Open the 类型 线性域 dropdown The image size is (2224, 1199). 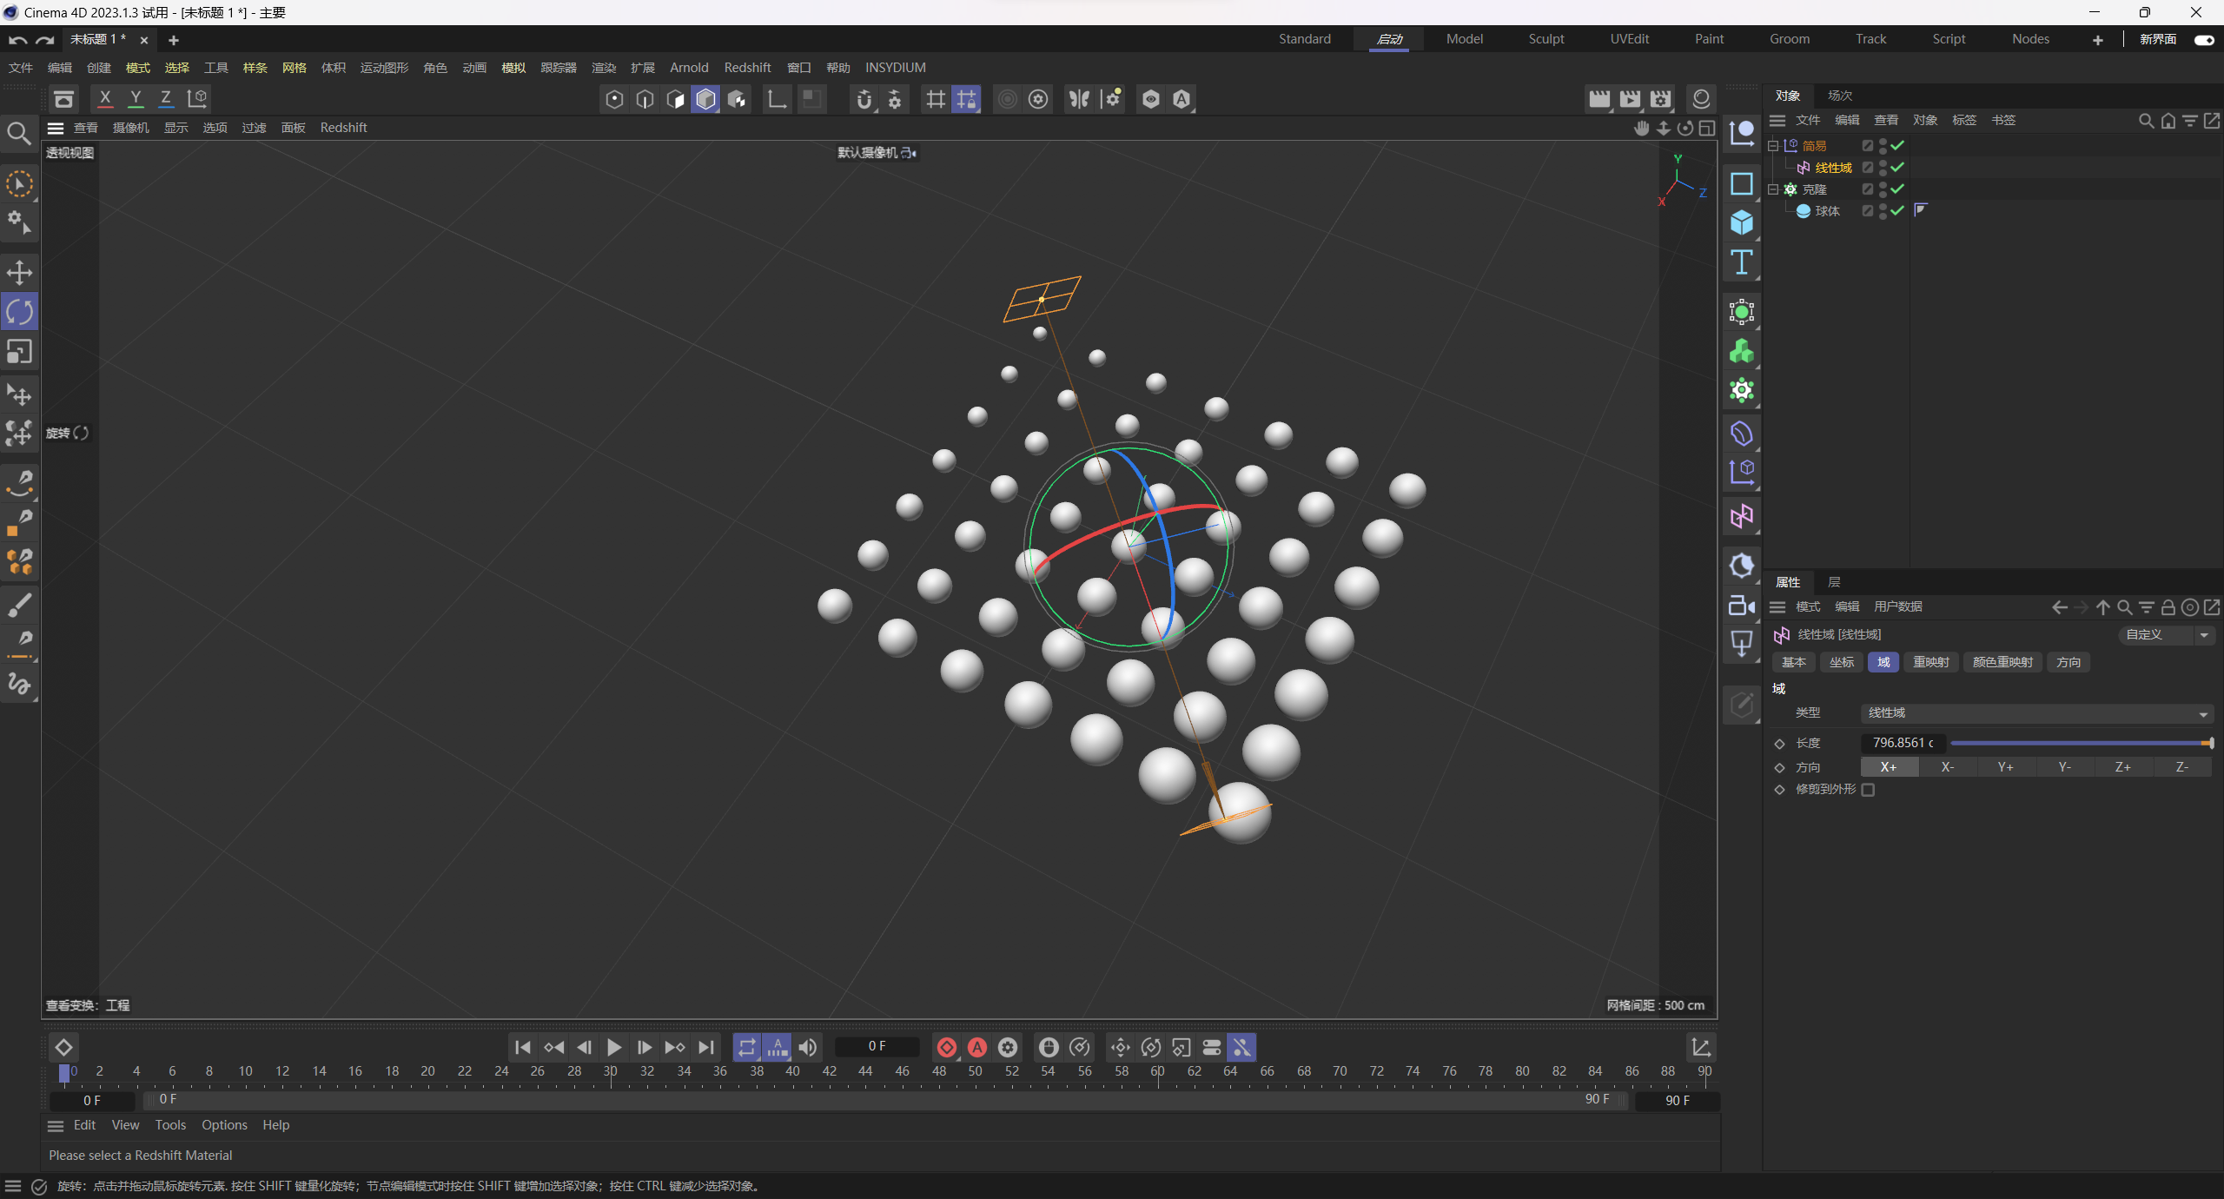2036,713
